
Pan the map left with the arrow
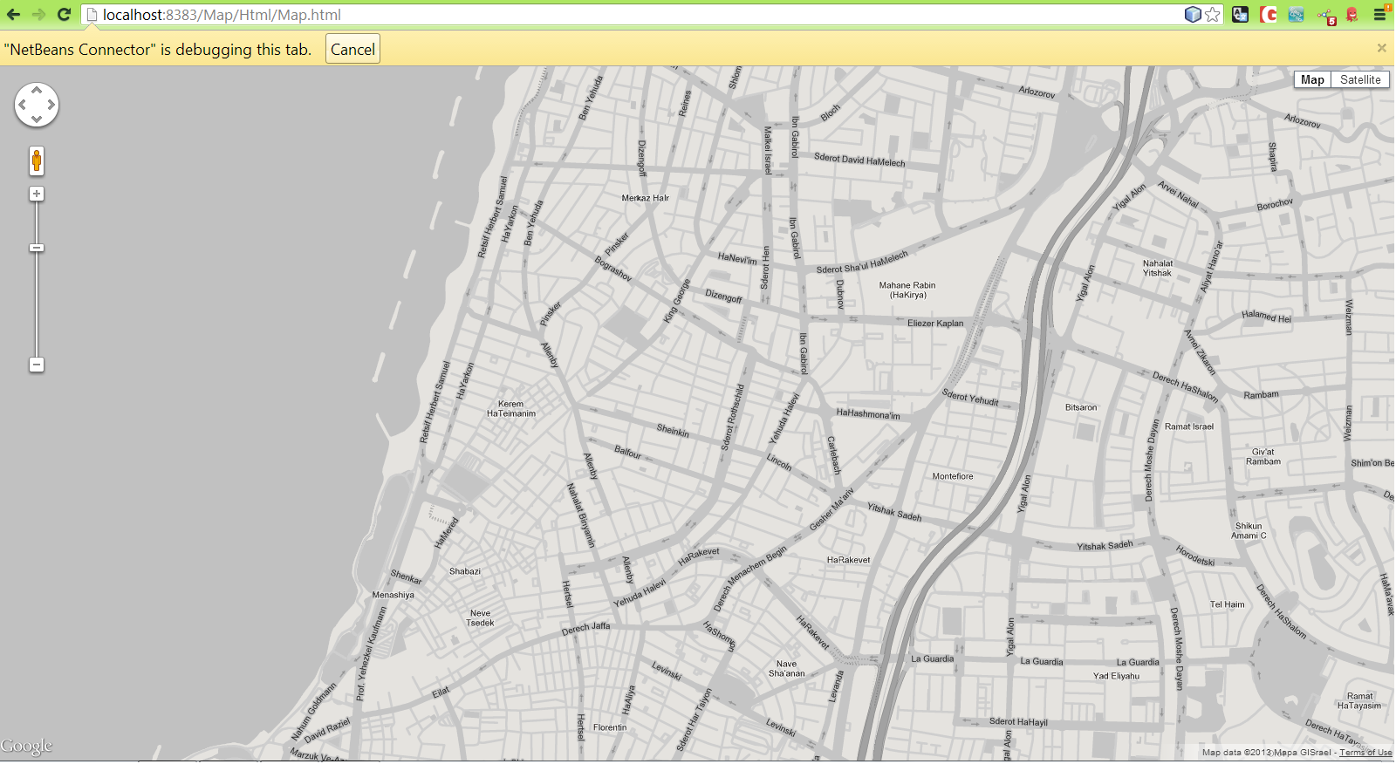[x=22, y=105]
